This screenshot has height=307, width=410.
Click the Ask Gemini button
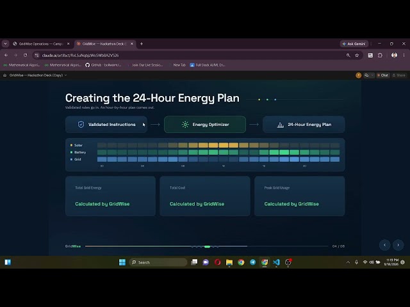(354, 44)
